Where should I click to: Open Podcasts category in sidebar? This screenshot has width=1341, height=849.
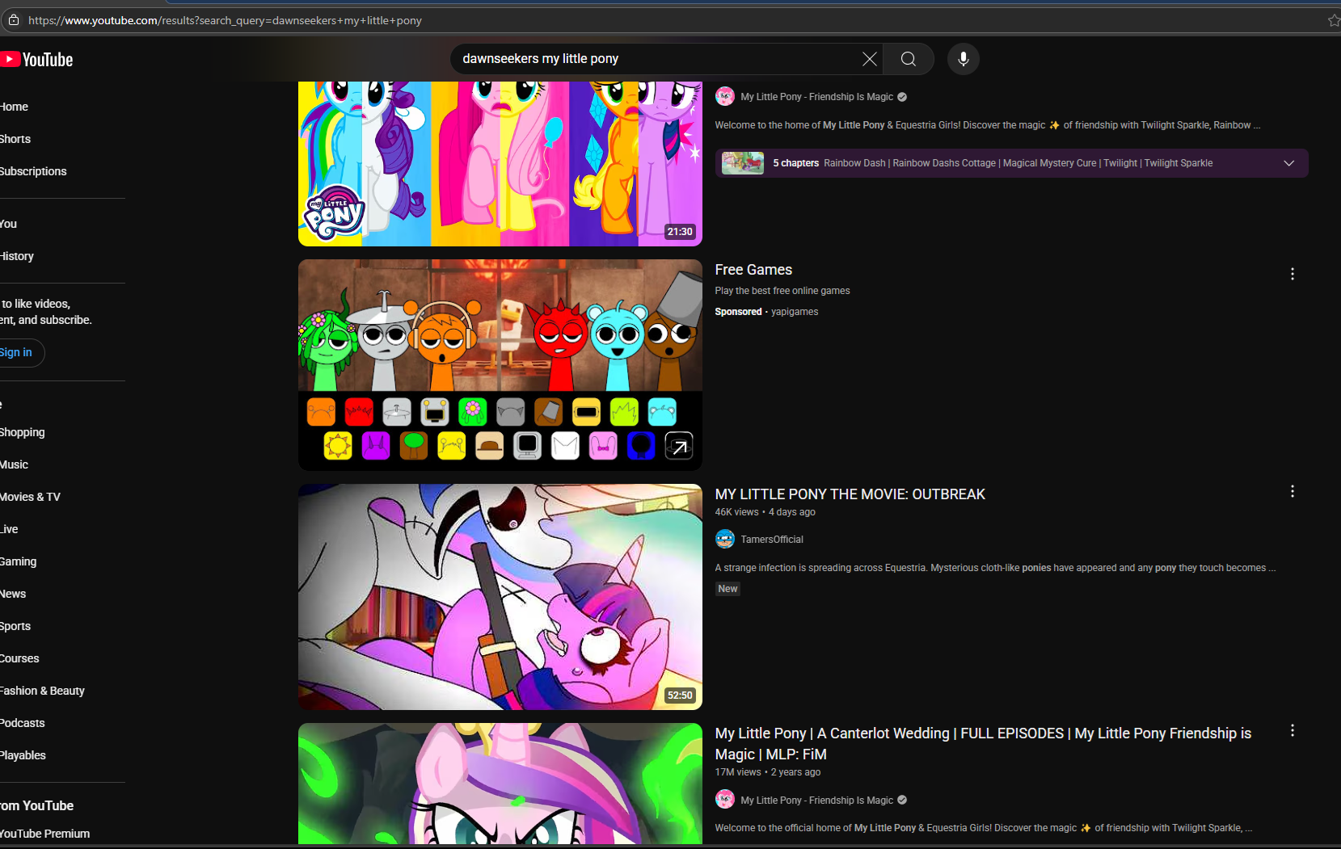pos(23,723)
